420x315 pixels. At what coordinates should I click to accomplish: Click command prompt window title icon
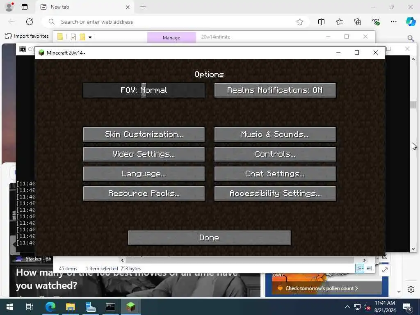23,49
